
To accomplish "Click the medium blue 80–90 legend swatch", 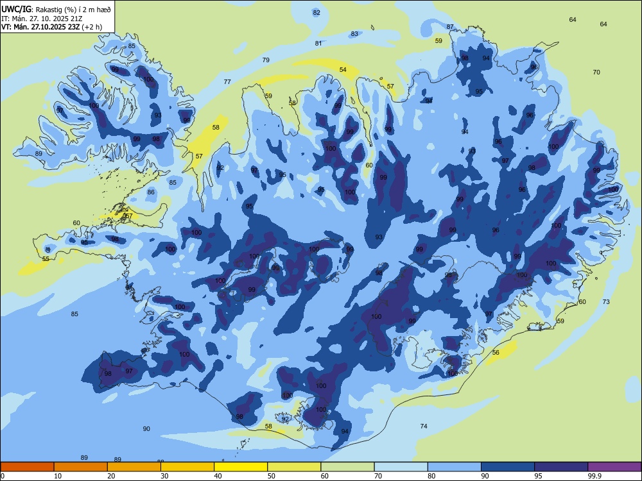I will click(455, 467).
